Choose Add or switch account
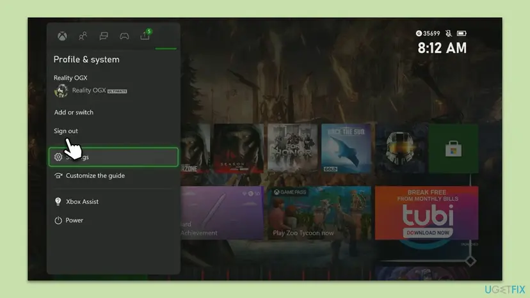Screen dimensions: 530x298 (x=74, y=112)
